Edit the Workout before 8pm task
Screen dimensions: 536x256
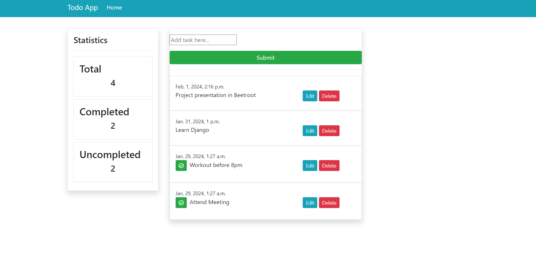(x=310, y=166)
